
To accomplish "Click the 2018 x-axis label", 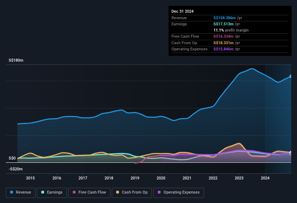I will click(109, 178).
